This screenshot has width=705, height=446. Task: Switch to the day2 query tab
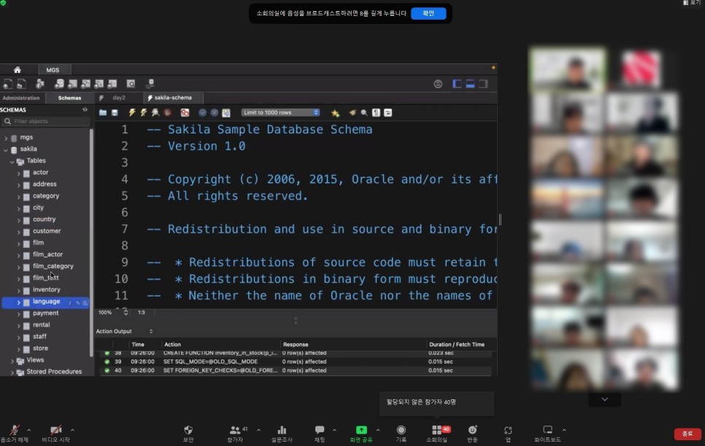(x=118, y=98)
